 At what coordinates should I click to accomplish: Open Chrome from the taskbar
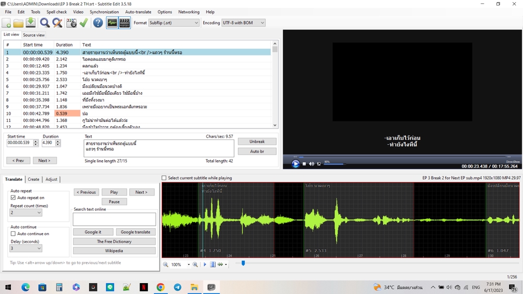point(160,287)
